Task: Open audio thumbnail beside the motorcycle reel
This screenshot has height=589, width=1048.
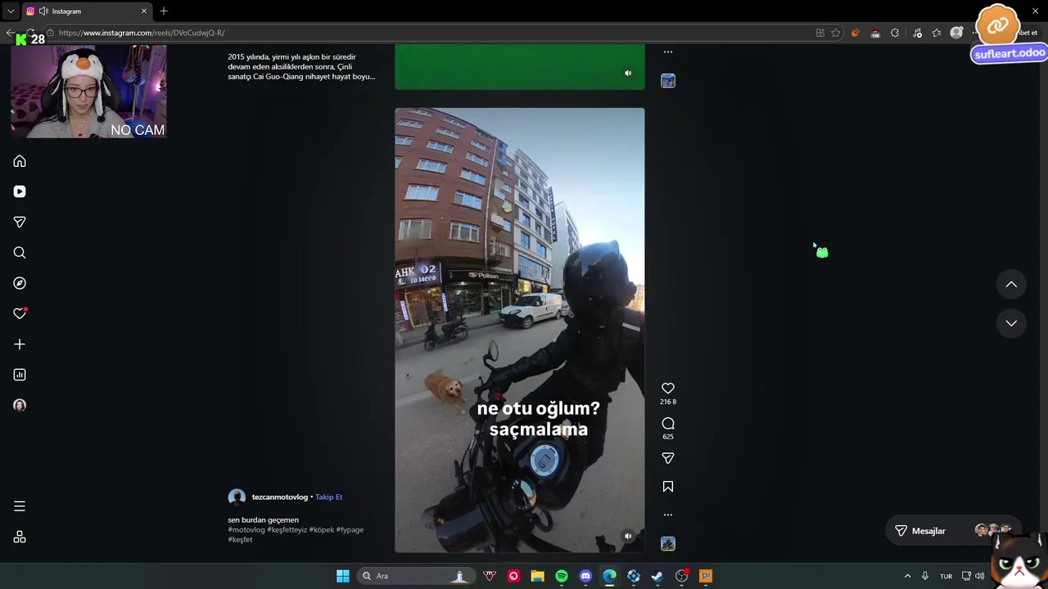Action: (668, 544)
